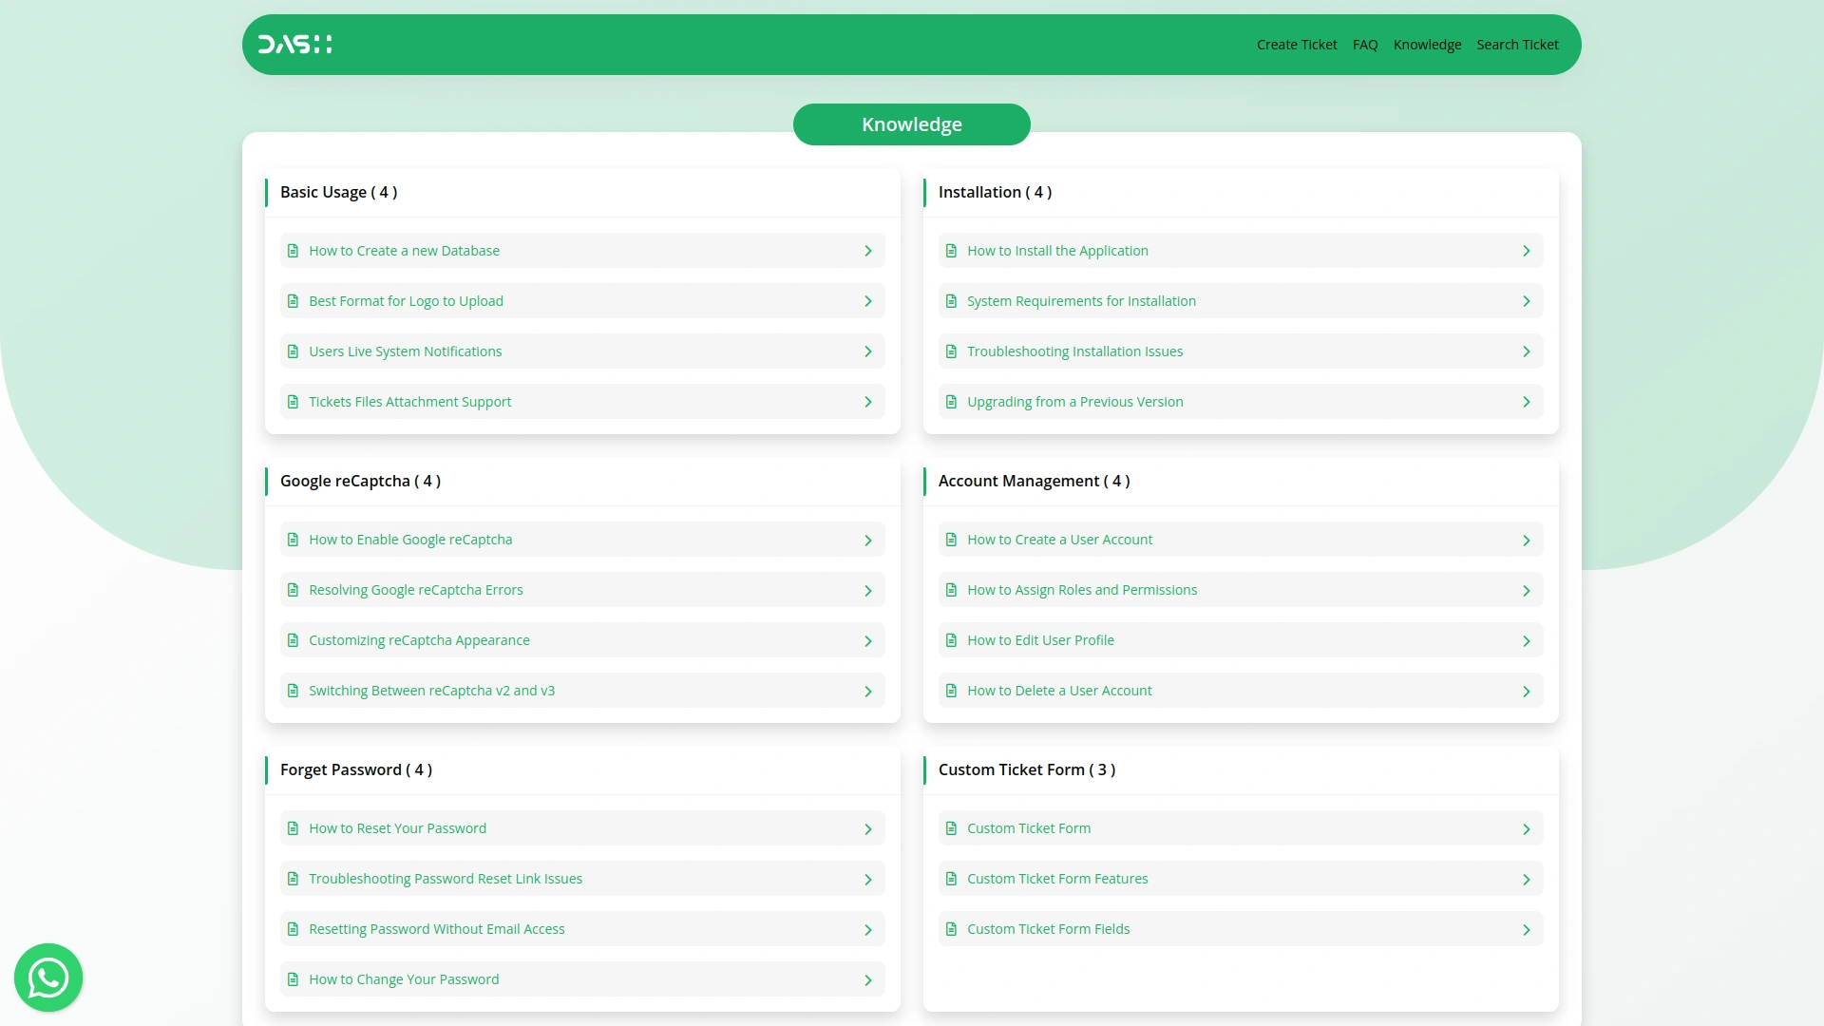The image size is (1824, 1026).
Task: Go to the FAQ navigation link
Action: (1364, 45)
